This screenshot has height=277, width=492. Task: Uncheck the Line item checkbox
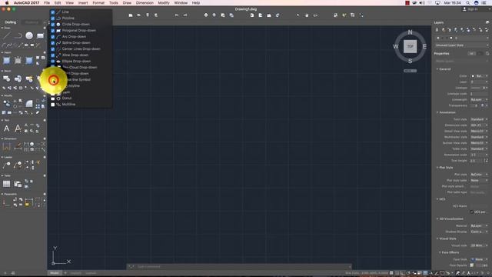click(x=53, y=12)
